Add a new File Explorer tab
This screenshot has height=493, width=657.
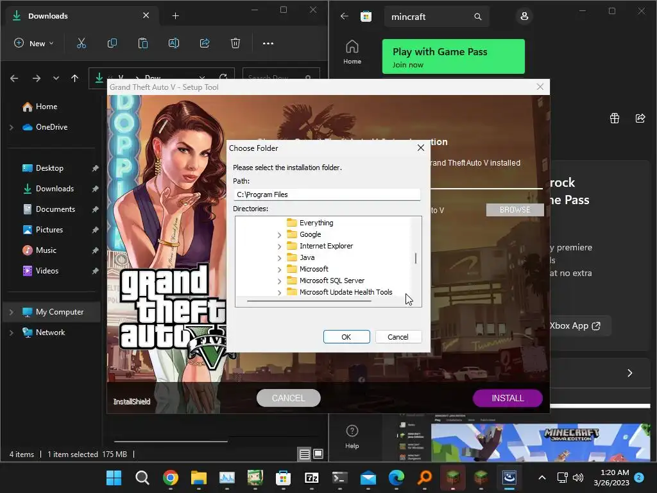coord(176,16)
